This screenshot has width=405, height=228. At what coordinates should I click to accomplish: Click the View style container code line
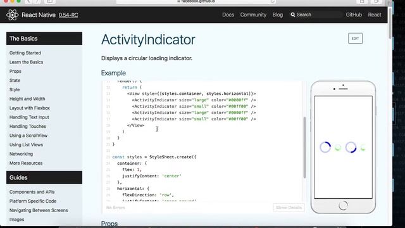click(x=191, y=94)
